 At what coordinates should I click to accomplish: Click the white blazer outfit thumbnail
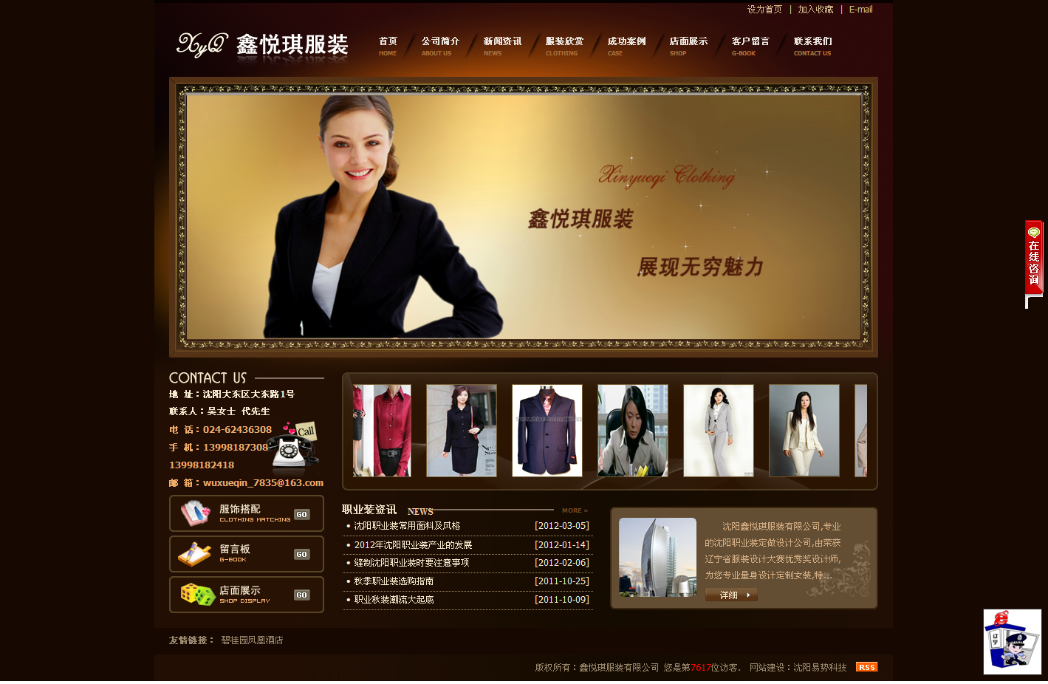(x=804, y=431)
